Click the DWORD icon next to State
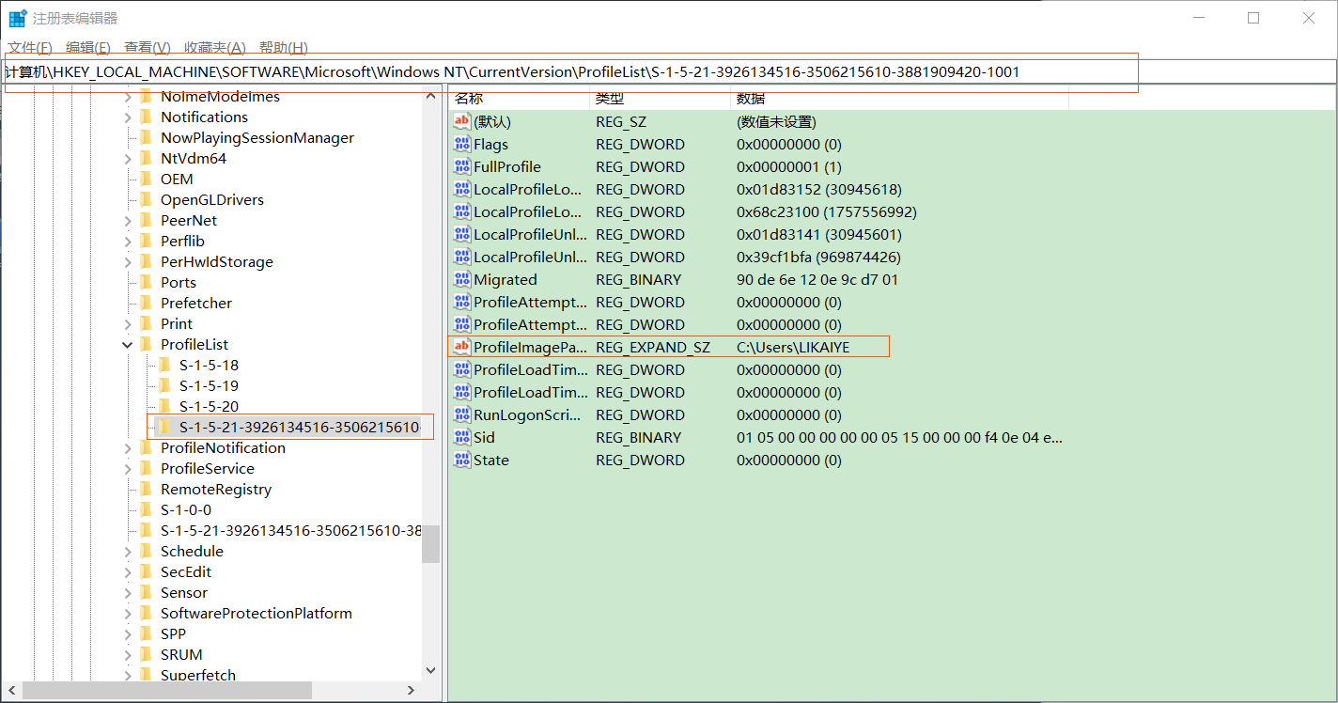 (x=461, y=460)
